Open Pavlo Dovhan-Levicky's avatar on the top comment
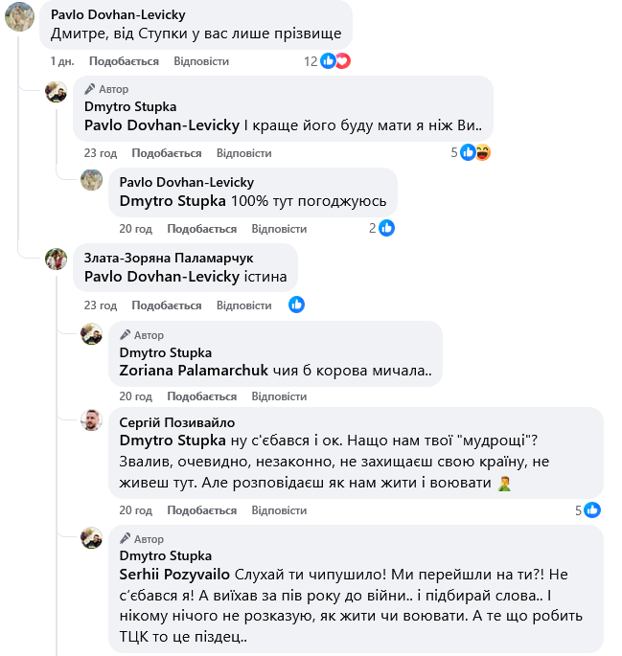 tap(20, 21)
